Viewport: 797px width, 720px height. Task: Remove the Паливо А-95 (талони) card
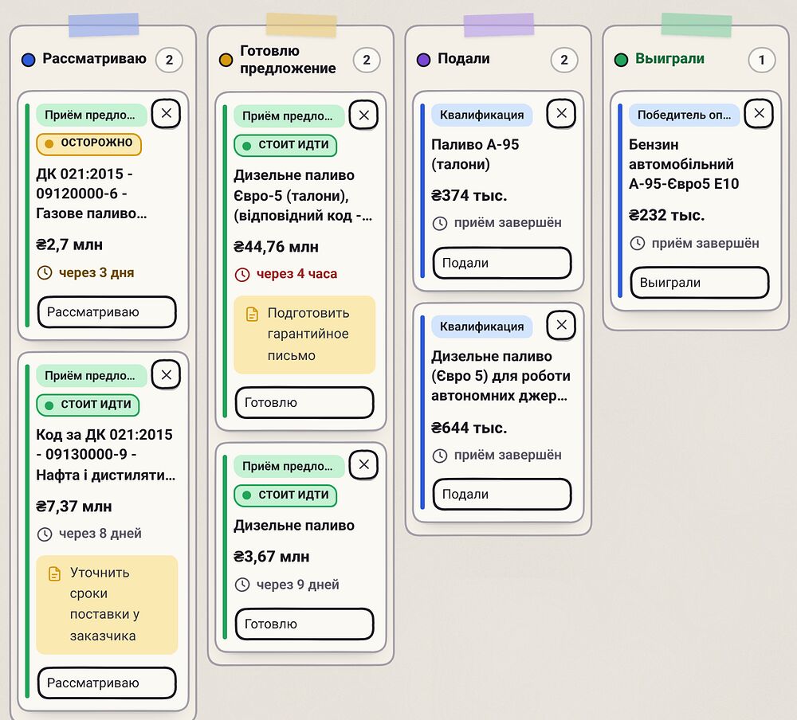(x=561, y=113)
